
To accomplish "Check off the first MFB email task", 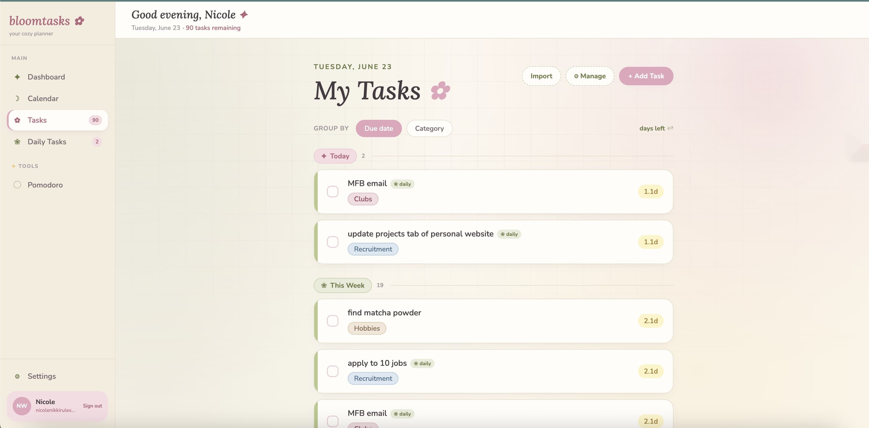I will click(333, 192).
